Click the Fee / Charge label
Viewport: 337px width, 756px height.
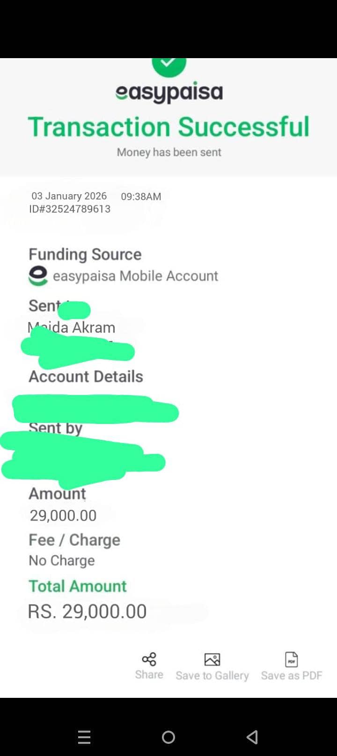pyautogui.click(x=74, y=540)
